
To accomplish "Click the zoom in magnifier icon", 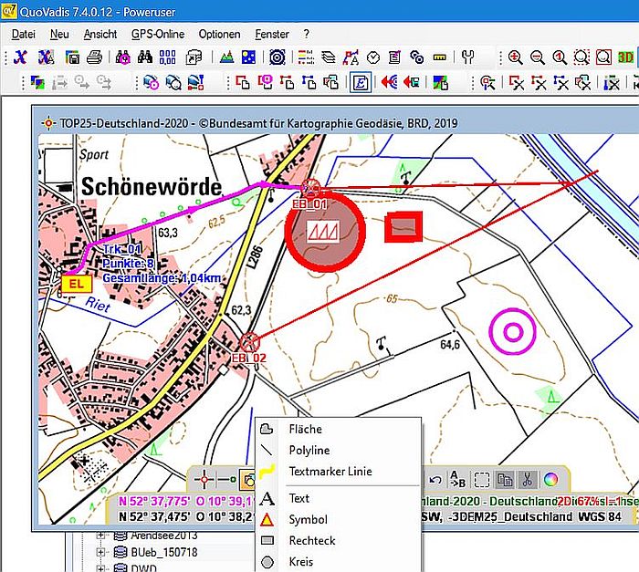I will tap(516, 57).
